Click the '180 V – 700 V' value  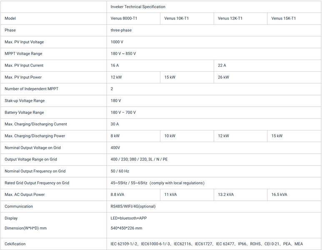123,112
